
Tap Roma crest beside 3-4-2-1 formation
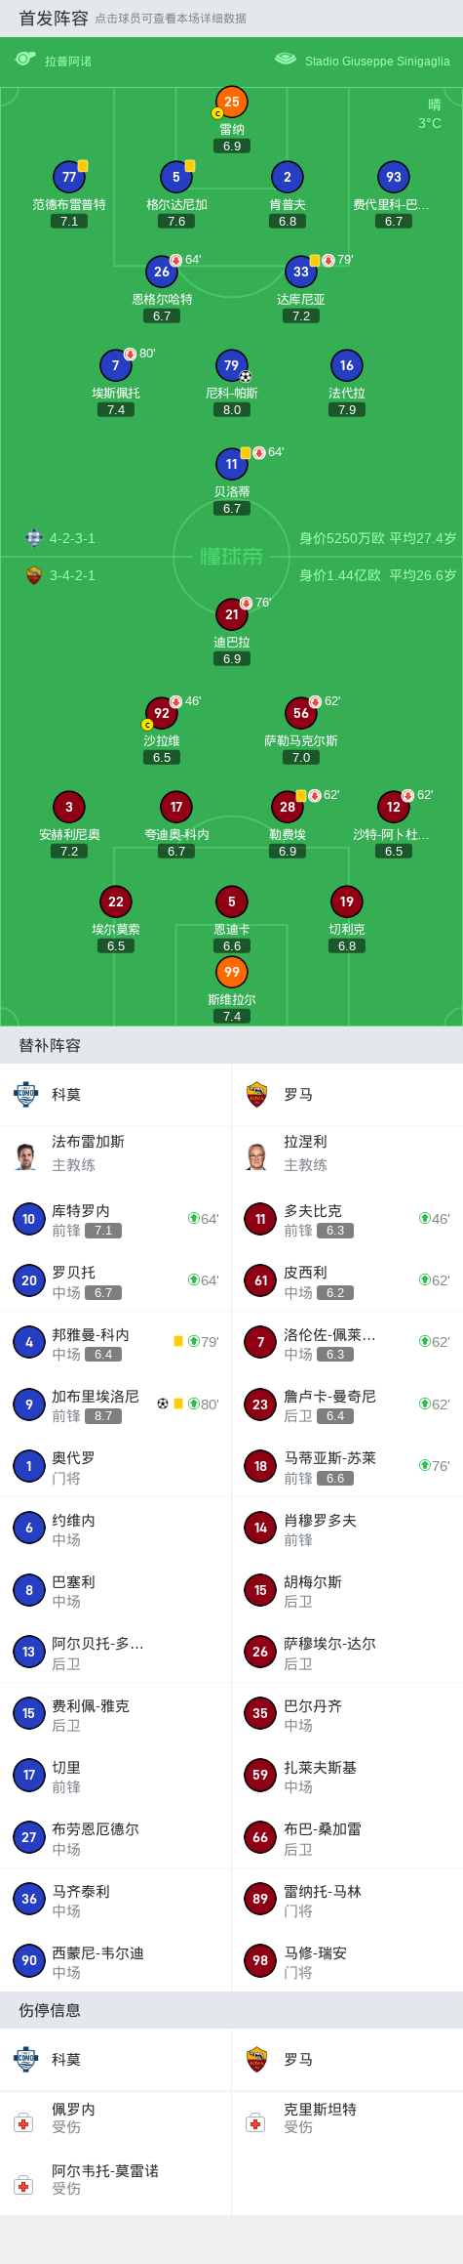click(x=34, y=575)
